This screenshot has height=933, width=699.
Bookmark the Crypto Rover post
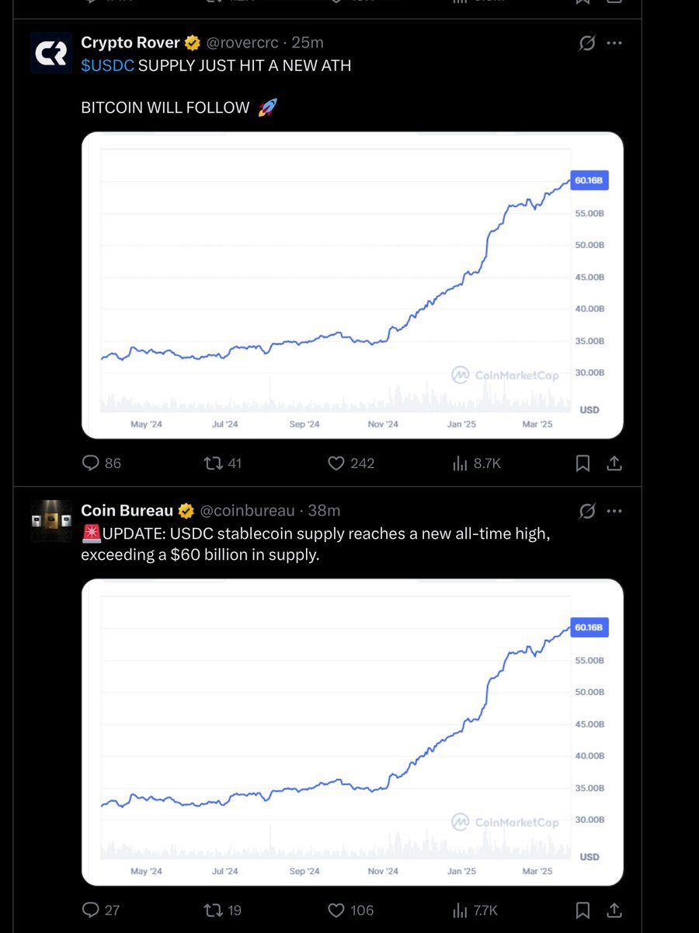tap(582, 463)
